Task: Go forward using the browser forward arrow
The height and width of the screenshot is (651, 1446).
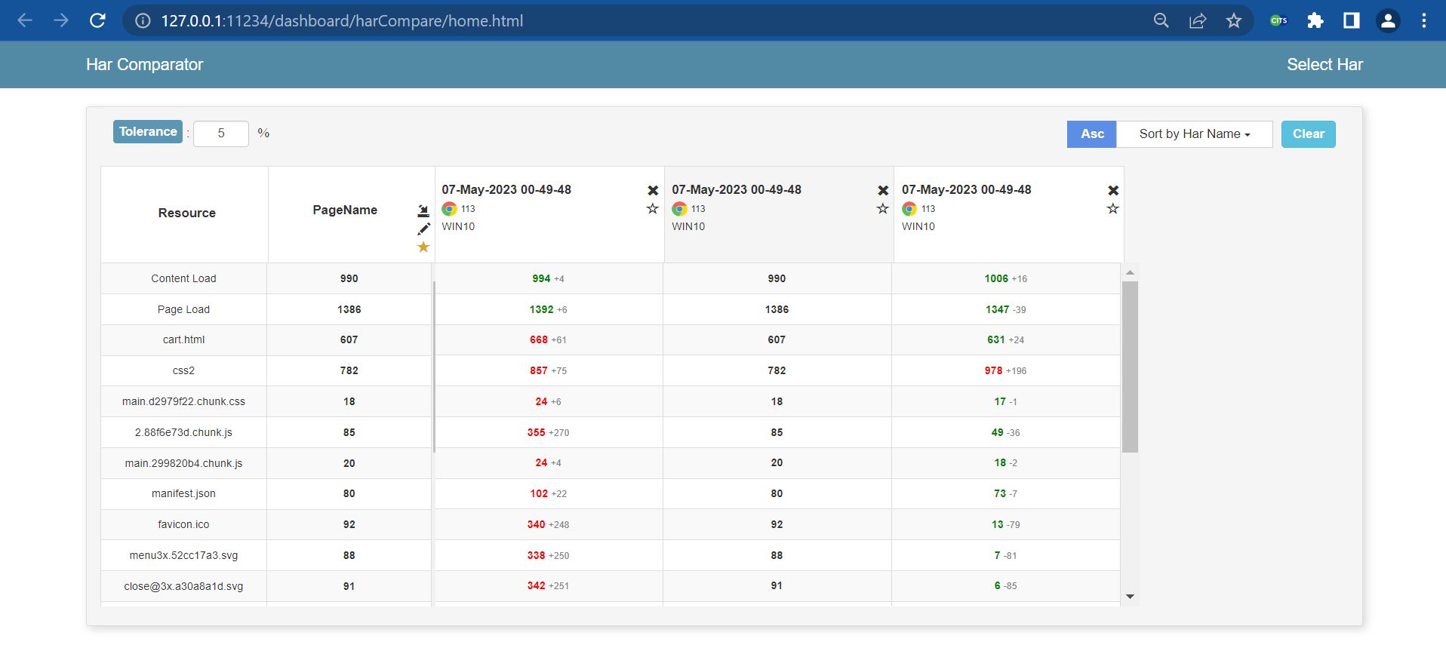Action: coord(61,20)
